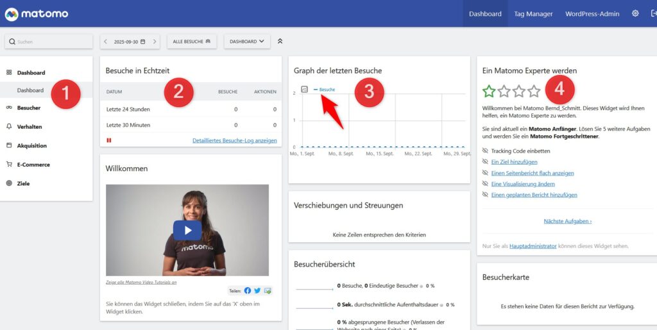Go to the previous date with the left arrow
The image size is (657, 330).
pos(106,42)
